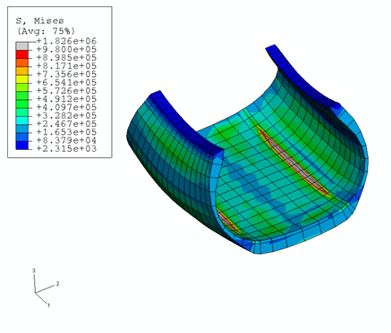This screenshot has height=333, width=391.
Task: Click the coordinate triad axis 3 label
Action: 34,271
